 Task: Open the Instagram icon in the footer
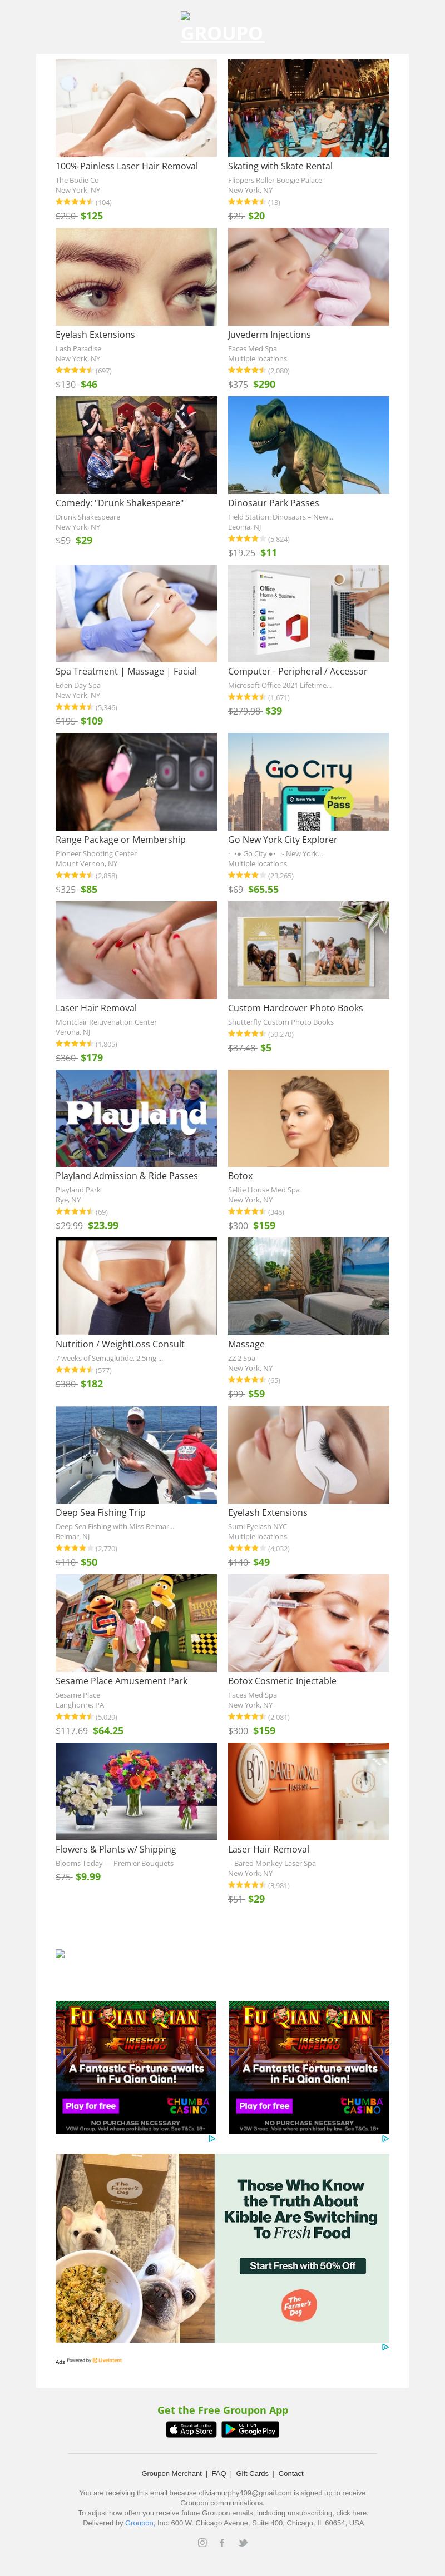click(202, 2542)
